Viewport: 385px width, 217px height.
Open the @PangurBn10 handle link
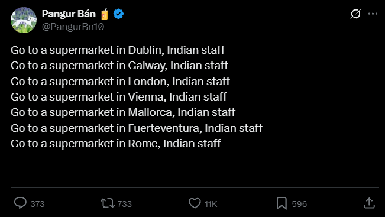73,27
